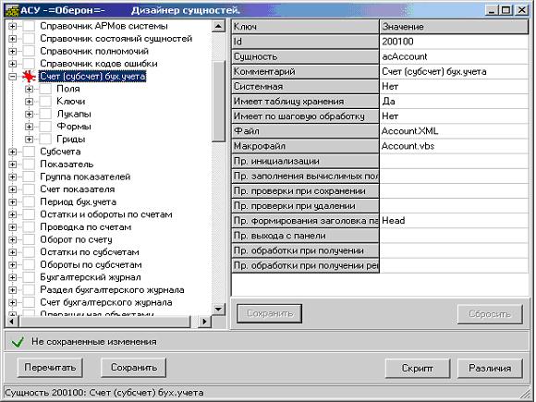Toggle the box next to Формы
Image resolution: width=536 pixels, height=402 pixels.
[x=45, y=127]
